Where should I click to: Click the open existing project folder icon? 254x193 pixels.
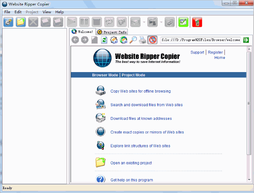(x=101, y=162)
